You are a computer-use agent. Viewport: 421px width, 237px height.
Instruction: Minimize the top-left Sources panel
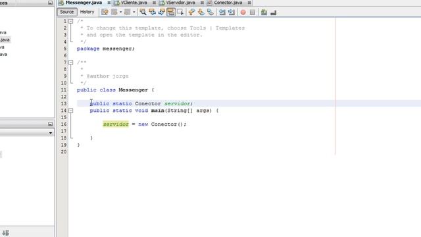50,3
